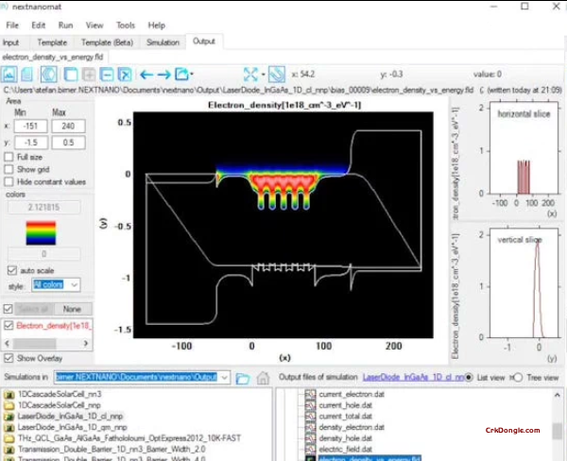
Task: Click the fit-to-view expand arrows icon
Action: tap(250, 74)
